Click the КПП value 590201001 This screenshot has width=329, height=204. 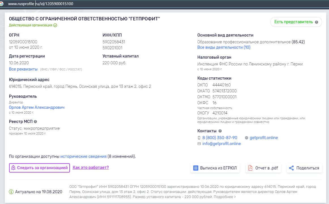[x=112, y=48]
